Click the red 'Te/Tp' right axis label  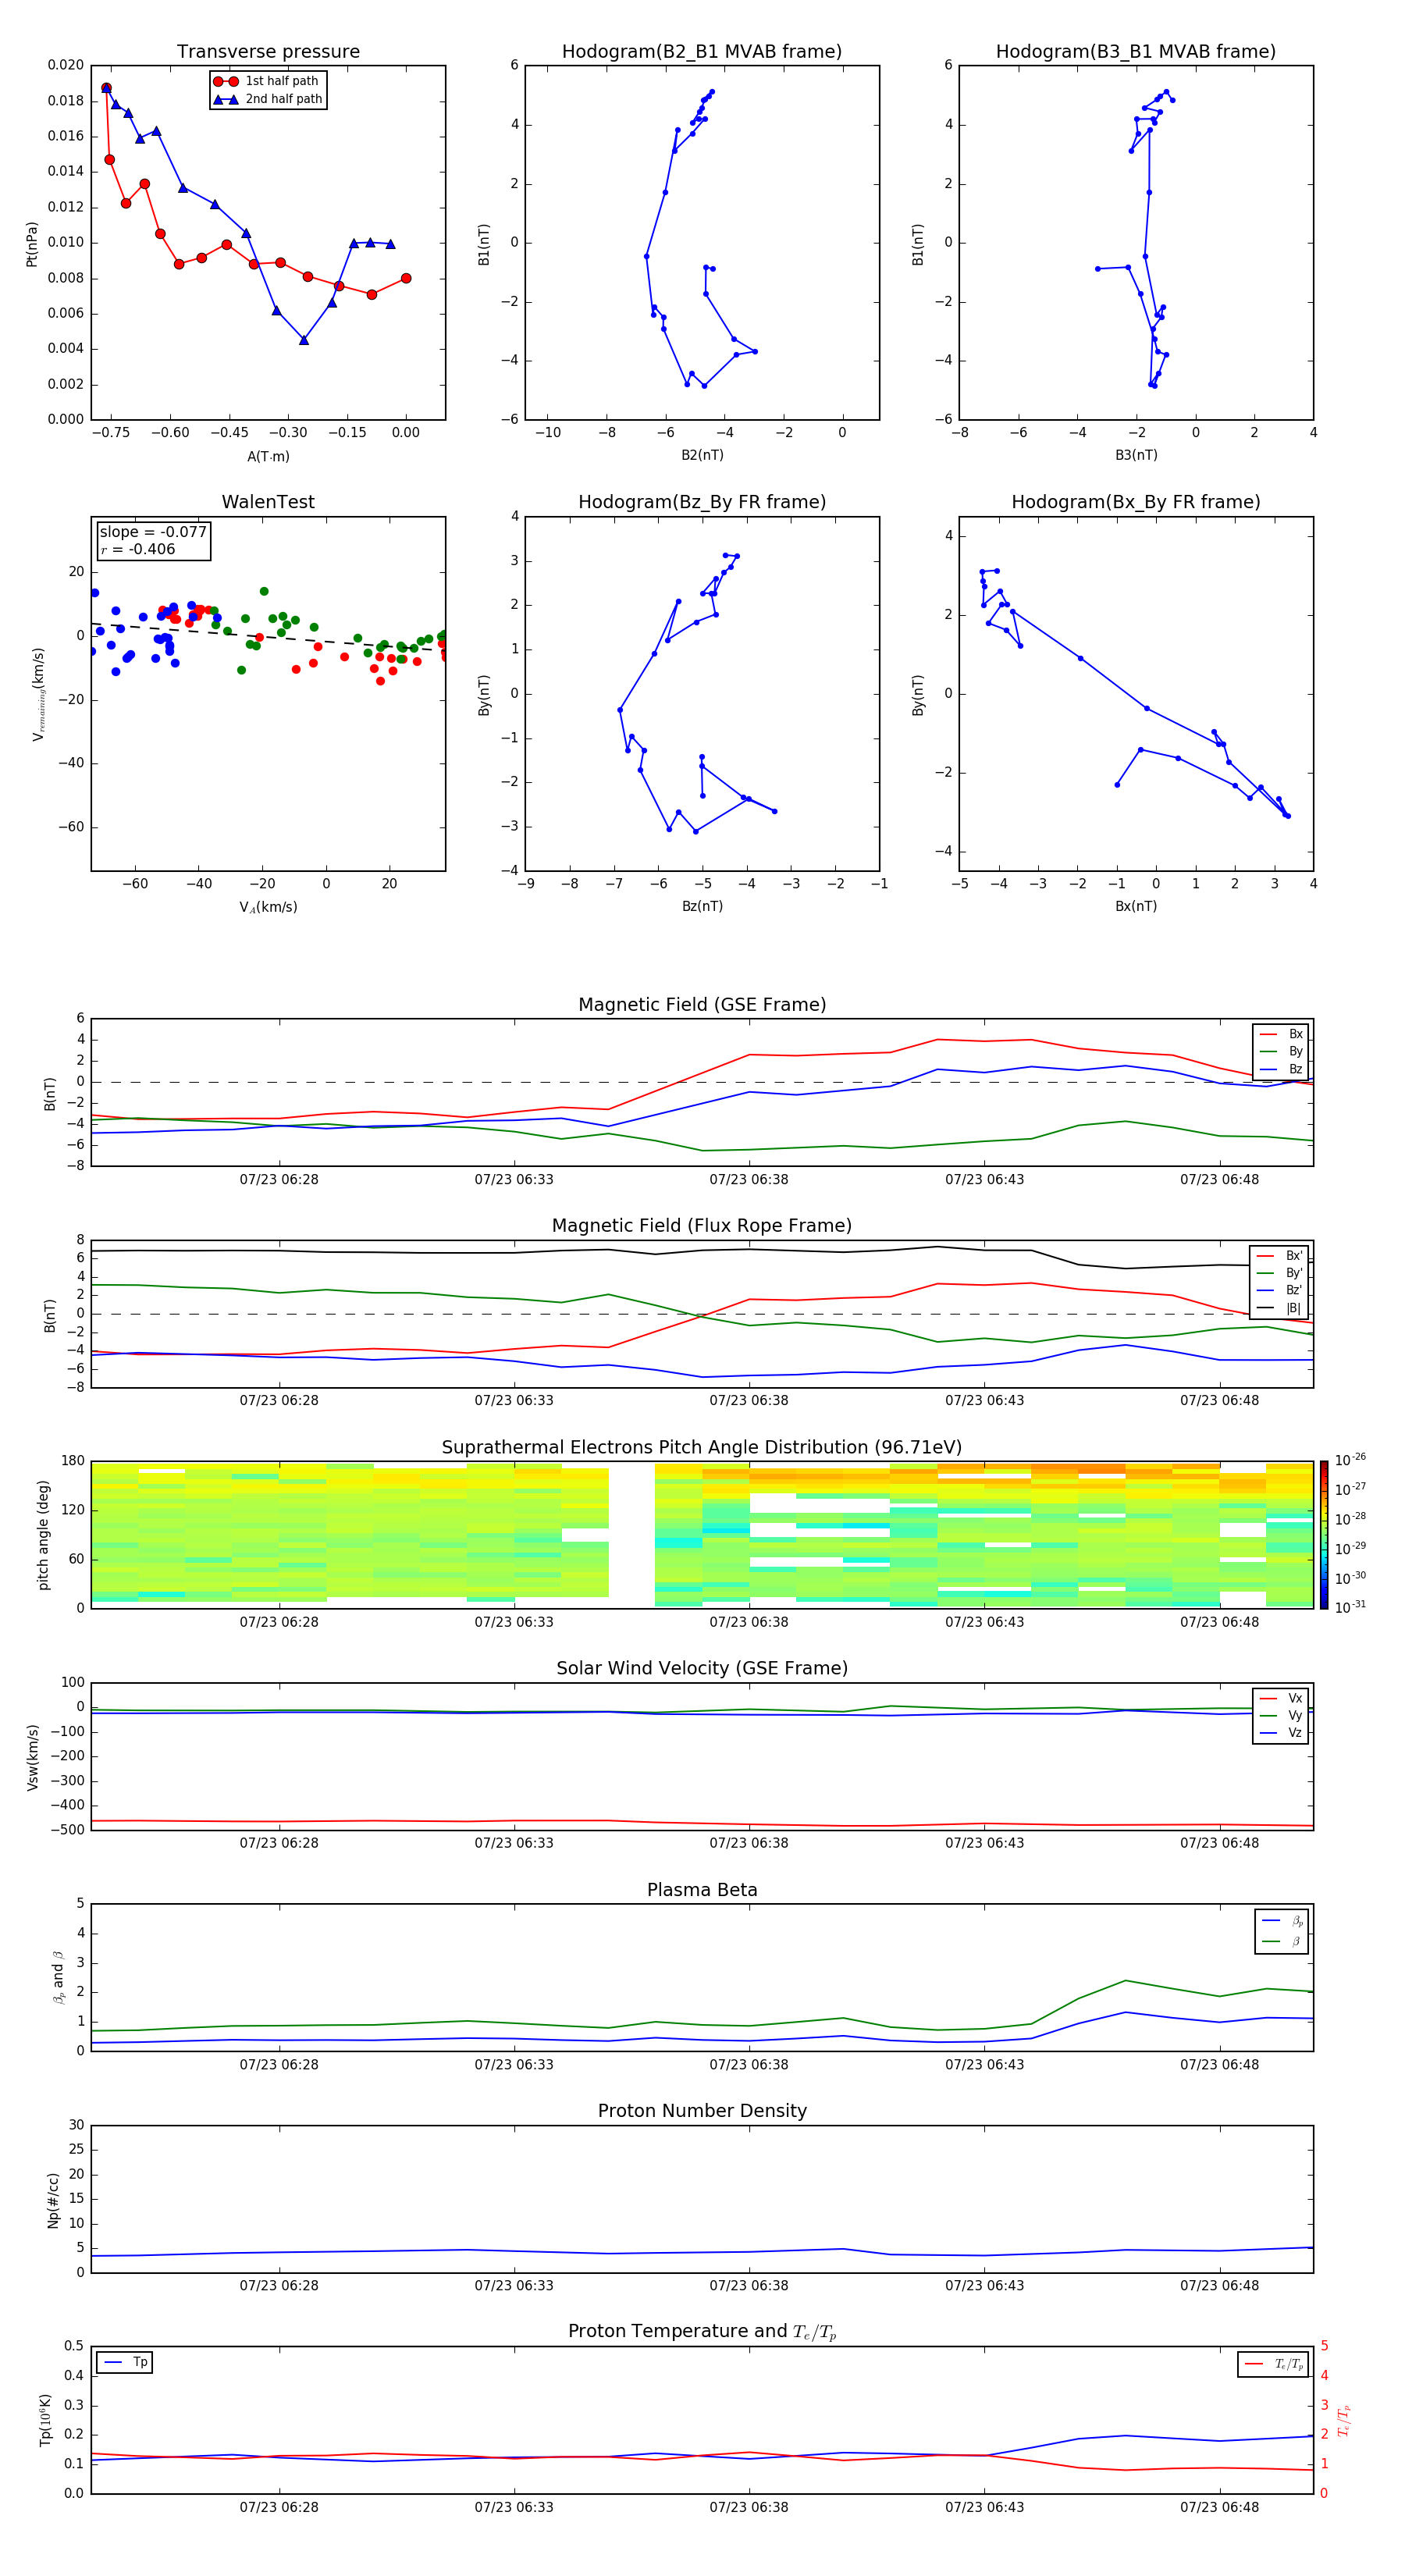click(x=1343, y=2420)
